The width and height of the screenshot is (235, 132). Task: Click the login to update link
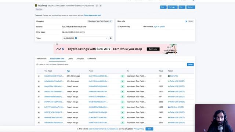click(x=159, y=27)
